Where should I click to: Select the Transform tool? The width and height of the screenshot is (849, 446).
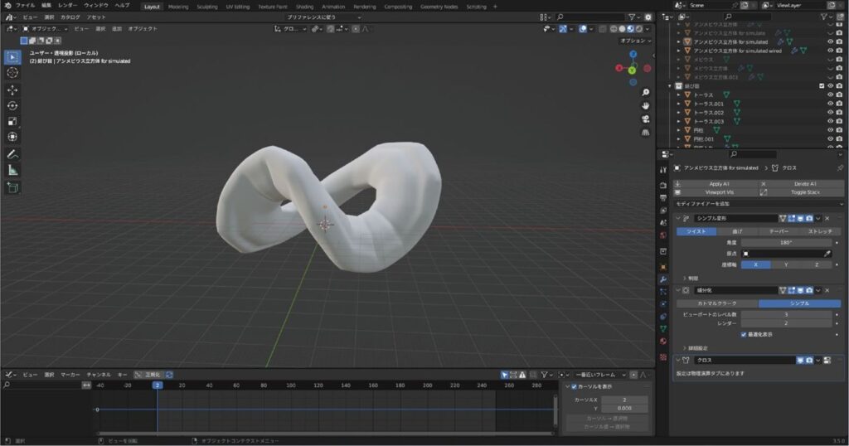tap(12, 137)
